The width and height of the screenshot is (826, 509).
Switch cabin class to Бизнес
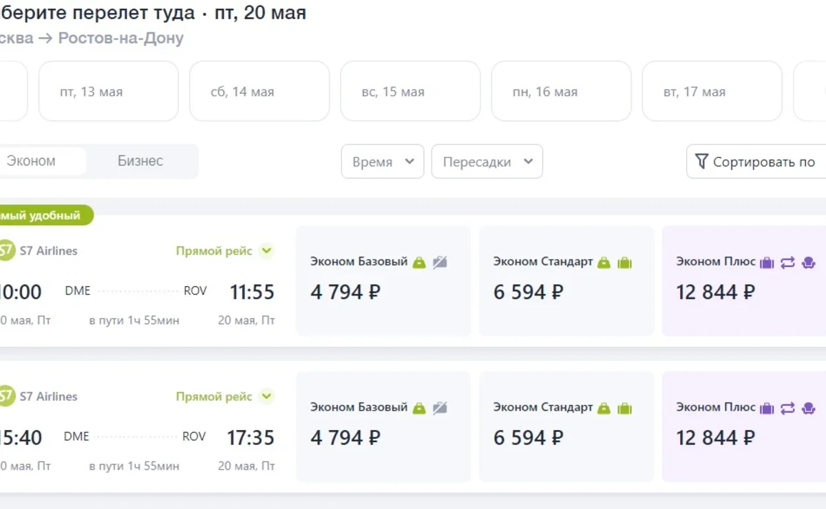pos(140,161)
